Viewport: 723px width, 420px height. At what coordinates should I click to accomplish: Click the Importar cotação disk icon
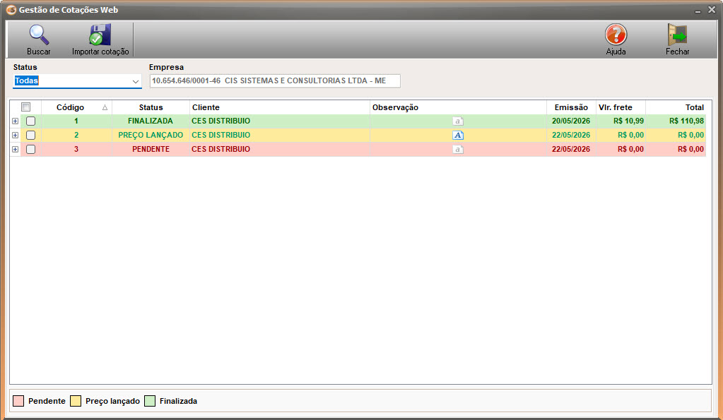[100, 35]
